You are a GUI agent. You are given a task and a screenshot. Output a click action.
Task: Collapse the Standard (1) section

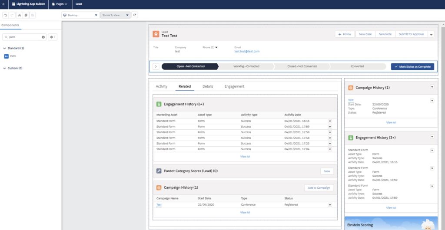coord(4,49)
